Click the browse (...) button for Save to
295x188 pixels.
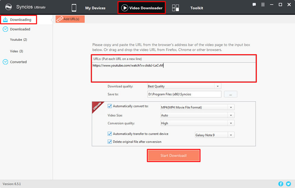point(230,94)
